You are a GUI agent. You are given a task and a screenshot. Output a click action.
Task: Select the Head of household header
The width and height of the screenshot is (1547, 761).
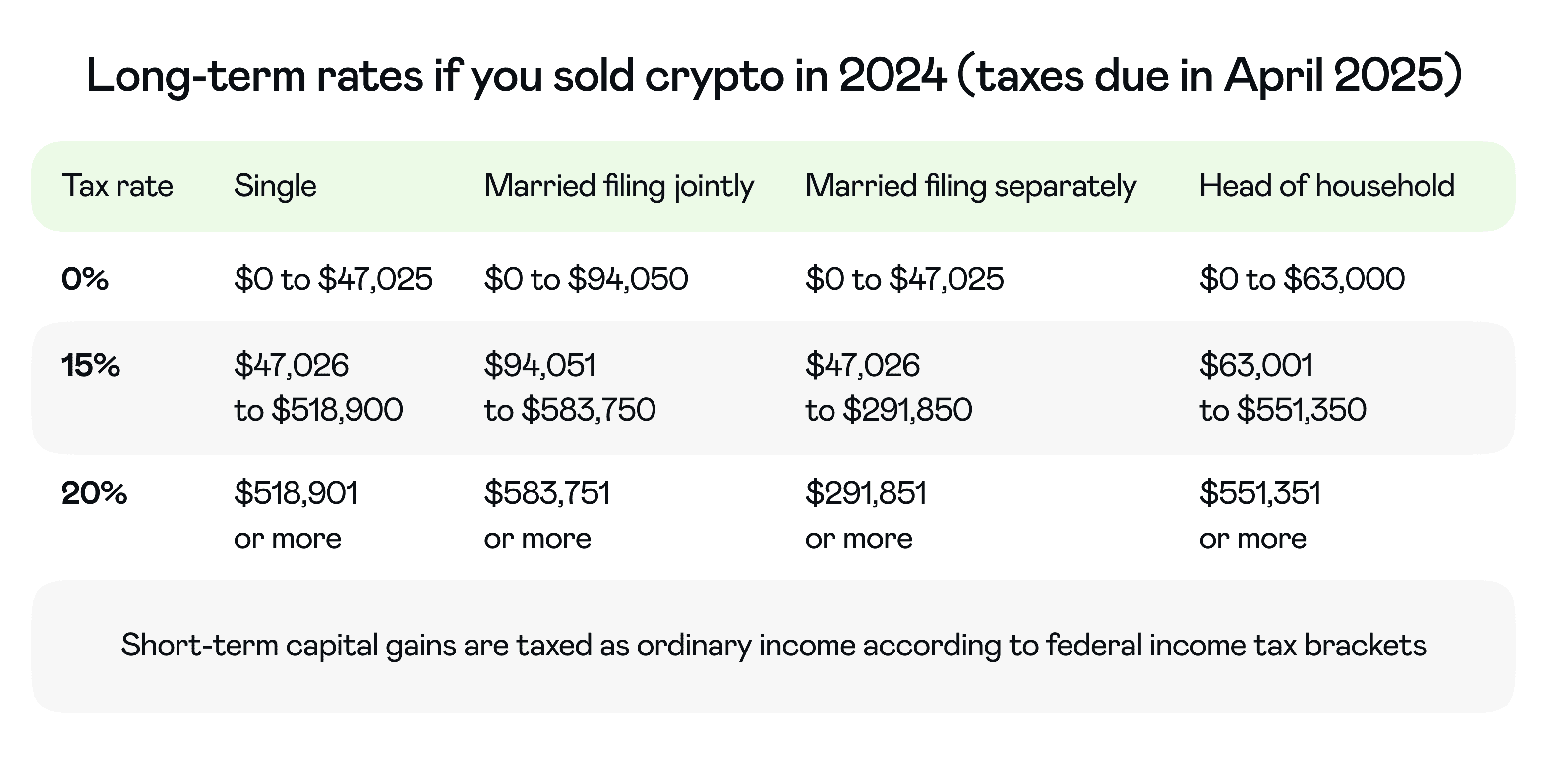[x=1326, y=186]
